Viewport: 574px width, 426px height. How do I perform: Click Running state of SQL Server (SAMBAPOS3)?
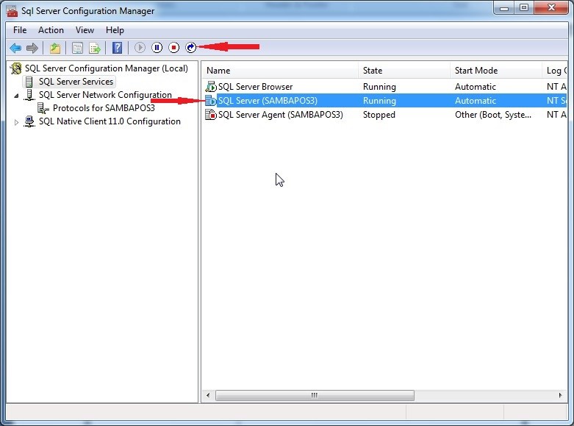pyautogui.click(x=379, y=101)
